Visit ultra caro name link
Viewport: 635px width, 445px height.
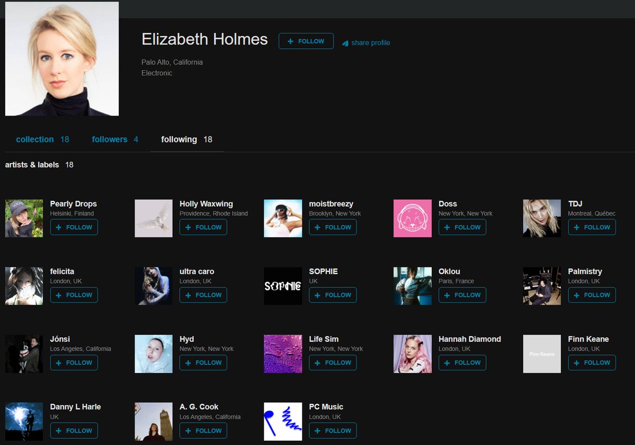197,271
